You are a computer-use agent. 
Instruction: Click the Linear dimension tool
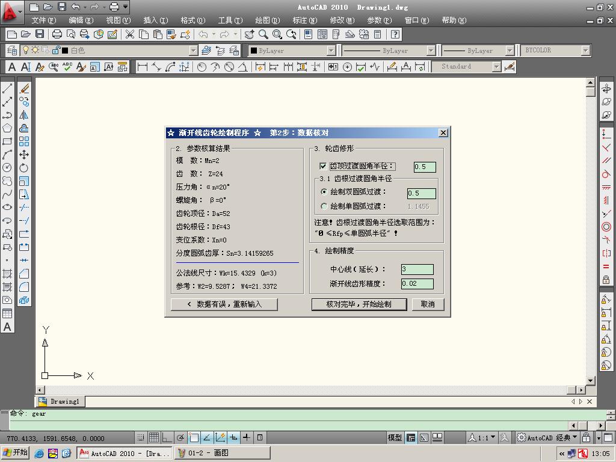pyautogui.click(x=143, y=67)
